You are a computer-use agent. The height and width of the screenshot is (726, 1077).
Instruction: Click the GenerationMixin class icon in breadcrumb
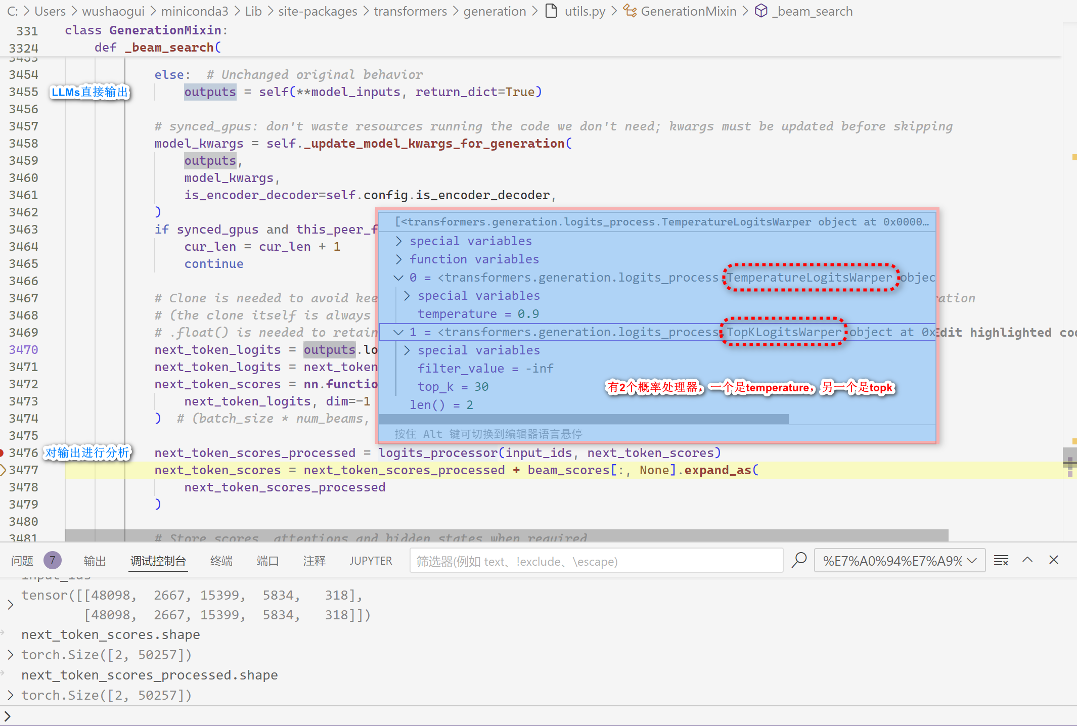[x=630, y=11]
